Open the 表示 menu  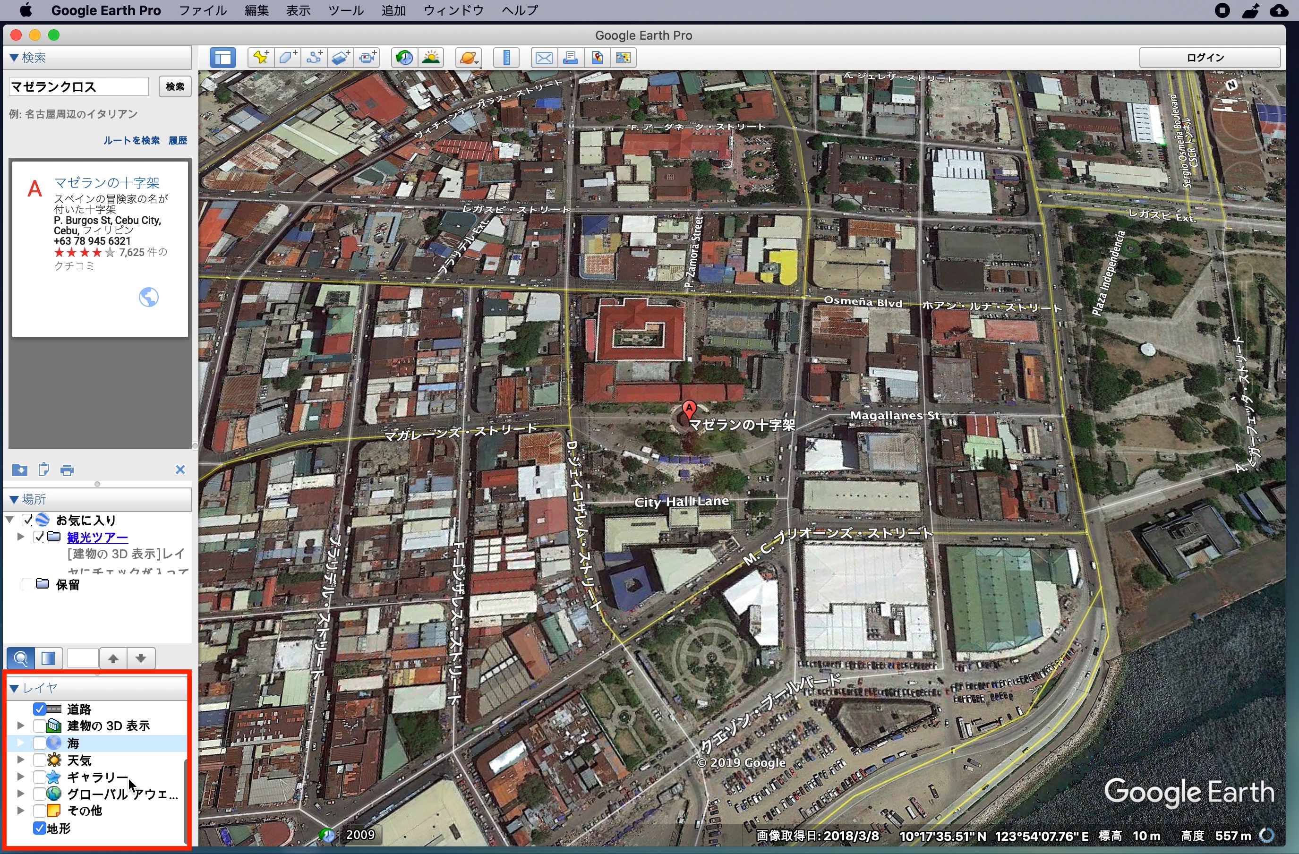pos(298,10)
